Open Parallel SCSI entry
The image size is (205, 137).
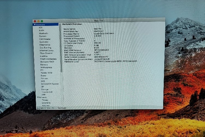(x=46, y=73)
